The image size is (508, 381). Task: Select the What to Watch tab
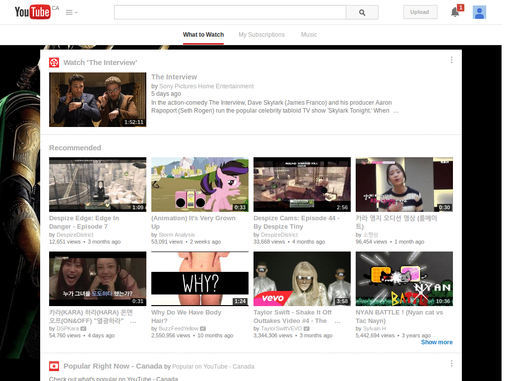pos(203,35)
